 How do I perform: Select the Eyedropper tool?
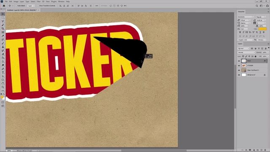click(x=3, y=36)
